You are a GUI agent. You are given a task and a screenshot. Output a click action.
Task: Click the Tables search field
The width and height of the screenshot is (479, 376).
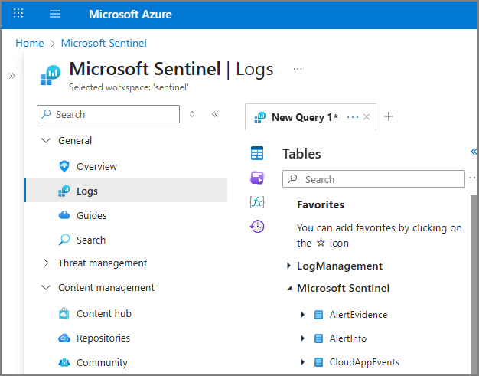[375, 179]
